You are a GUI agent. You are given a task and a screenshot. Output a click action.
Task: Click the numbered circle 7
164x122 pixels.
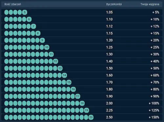click(x=33, y=26)
